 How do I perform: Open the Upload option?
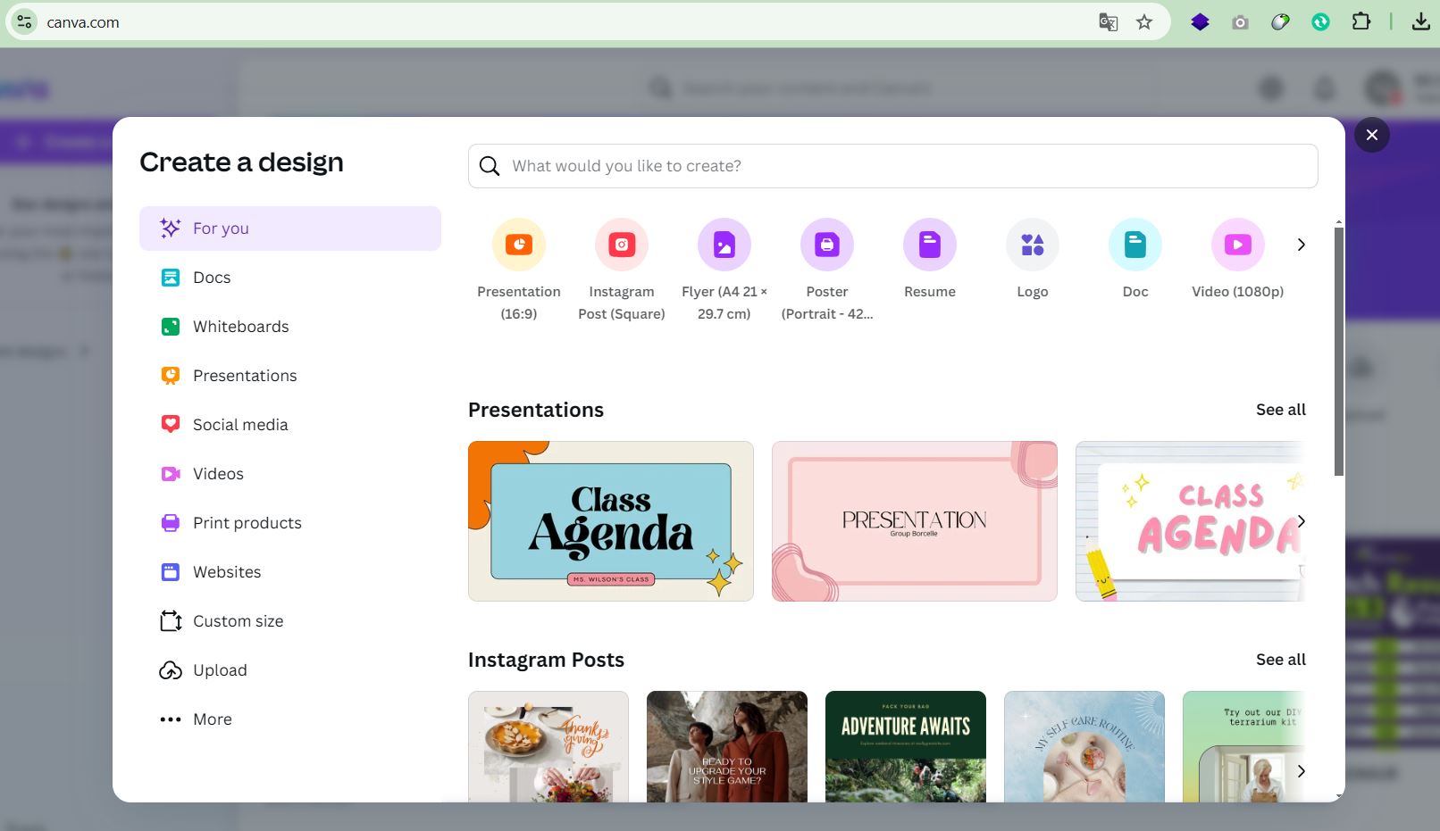pos(290,670)
